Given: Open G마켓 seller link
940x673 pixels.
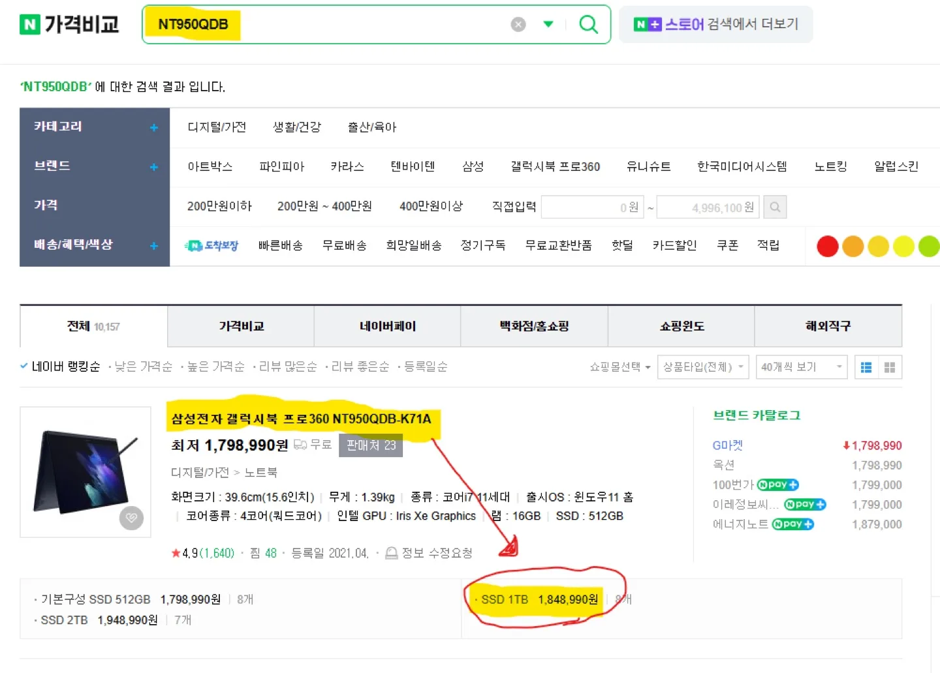Looking at the screenshot, I should point(728,445).
